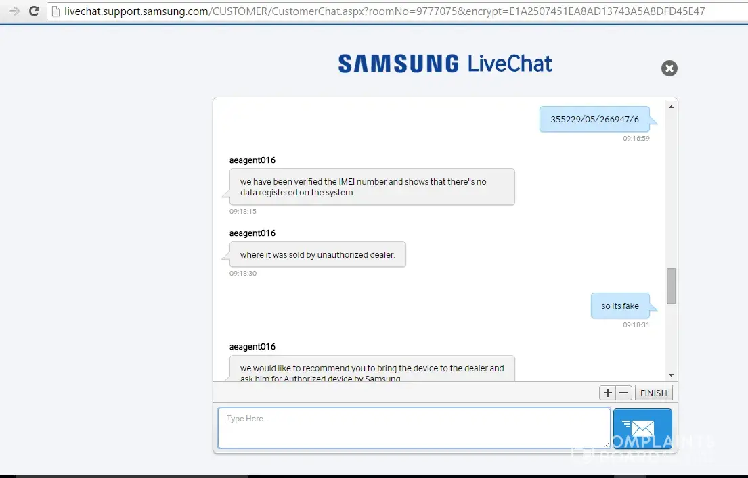Viewport: 748px width, 478px height.
Task: Click the FINISH button
Action: tap(653, 393)
